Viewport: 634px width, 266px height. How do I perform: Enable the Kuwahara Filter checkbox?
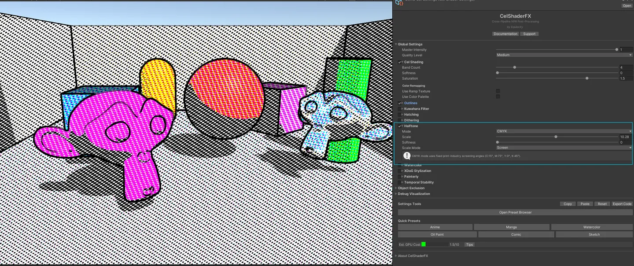tap(400, 109)
